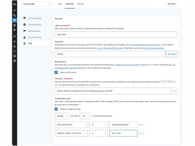Click the flag icon beside Notifications
195x146 pixels.
pos(25,31)
